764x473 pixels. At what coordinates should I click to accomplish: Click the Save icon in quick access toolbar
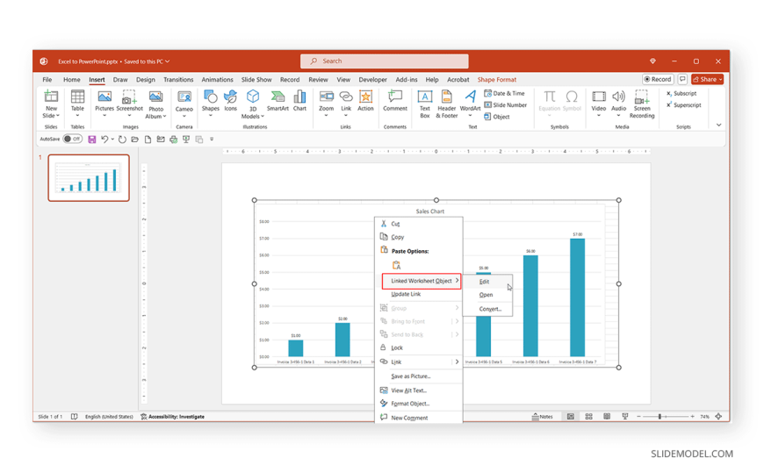(x=91, y=140)
